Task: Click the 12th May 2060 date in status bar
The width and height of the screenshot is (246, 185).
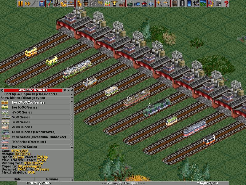Action: (x=38, y=183)
